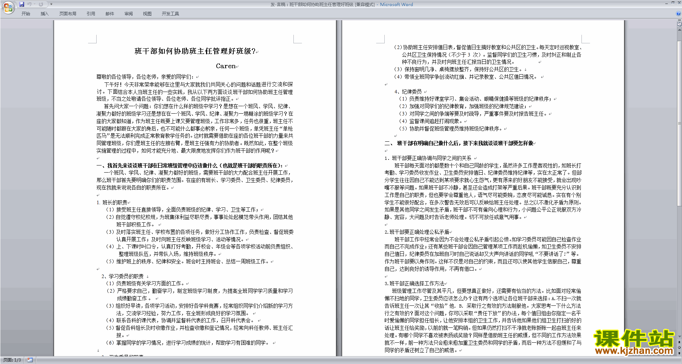
Task: Open Microsoft Word Help icon
Action: point(678,14)
